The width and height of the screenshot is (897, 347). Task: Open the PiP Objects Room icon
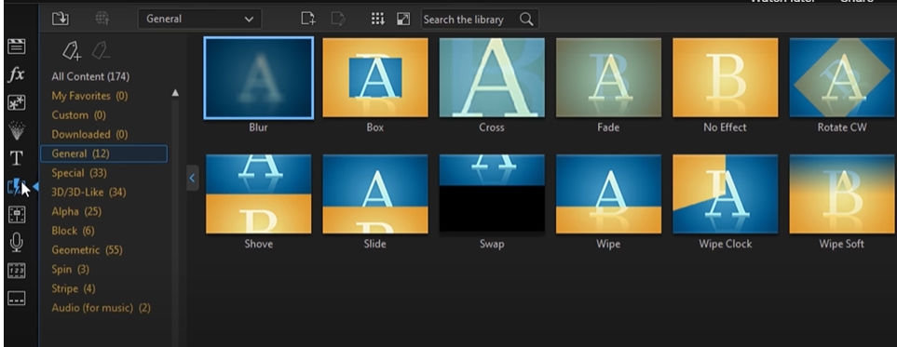pos(16,102)
